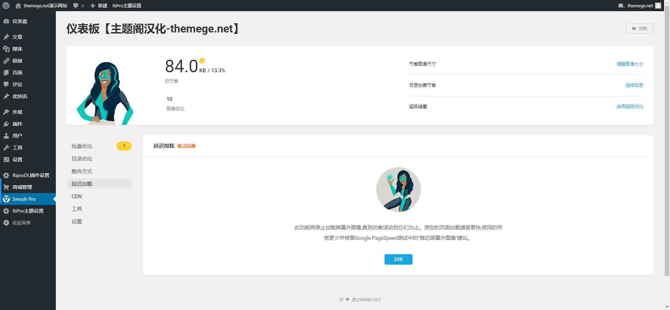Click the 超级储蓄 label
Screen dimensions: 670x310
[x=418, y=106]
